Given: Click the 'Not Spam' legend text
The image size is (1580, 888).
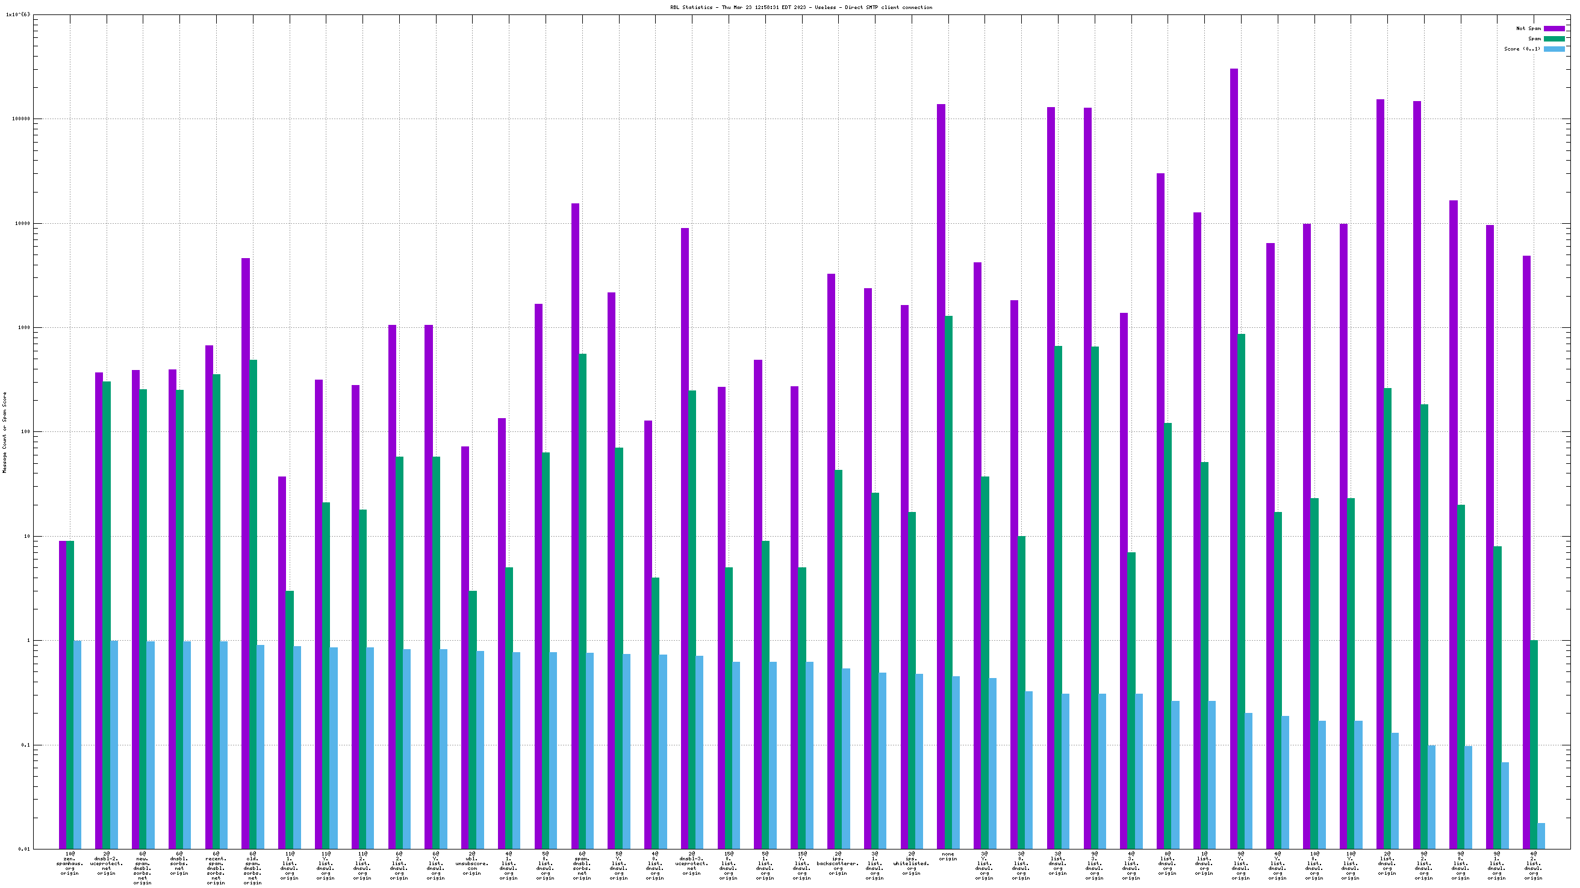Looking at the screenshot, I should coord(1528,29).
